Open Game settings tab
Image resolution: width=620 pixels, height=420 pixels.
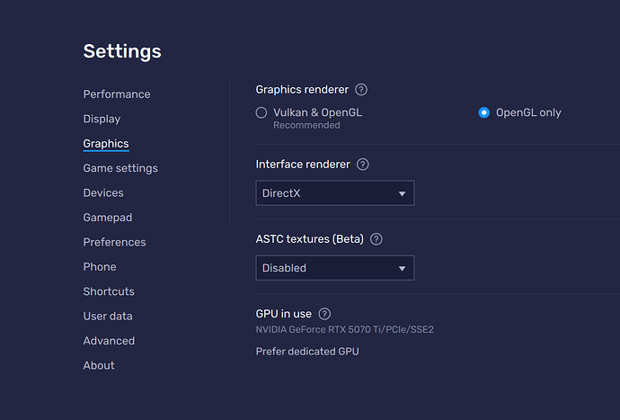pyautogui.click(x=120, y=168)
